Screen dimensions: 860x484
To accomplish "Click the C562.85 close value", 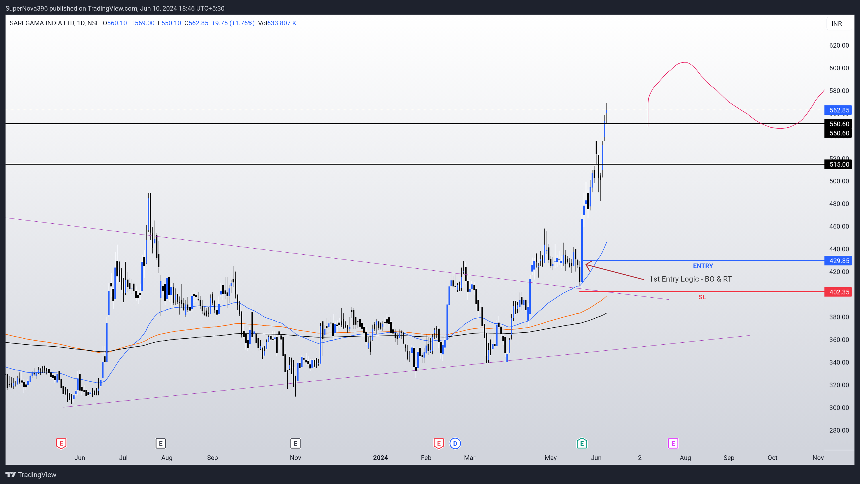I will coord(196,23).
